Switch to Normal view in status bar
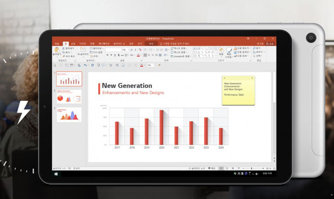This screenshot has height=199, width=334. pos(221,168)
